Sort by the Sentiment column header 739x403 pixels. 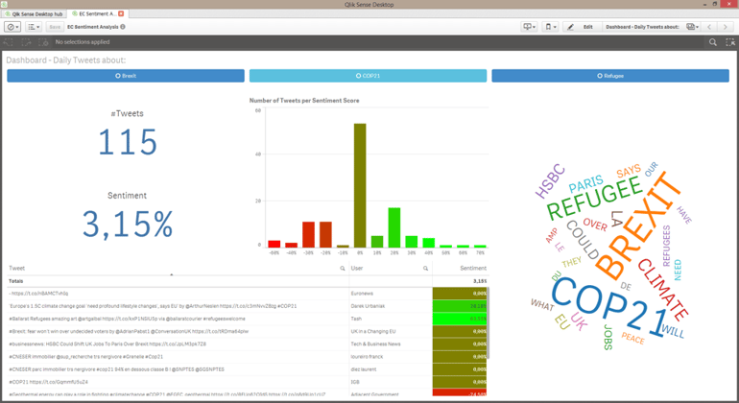pyautogui.click(x=473, y=269)
